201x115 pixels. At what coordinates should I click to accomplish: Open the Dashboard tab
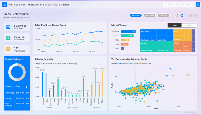(136, 15)
